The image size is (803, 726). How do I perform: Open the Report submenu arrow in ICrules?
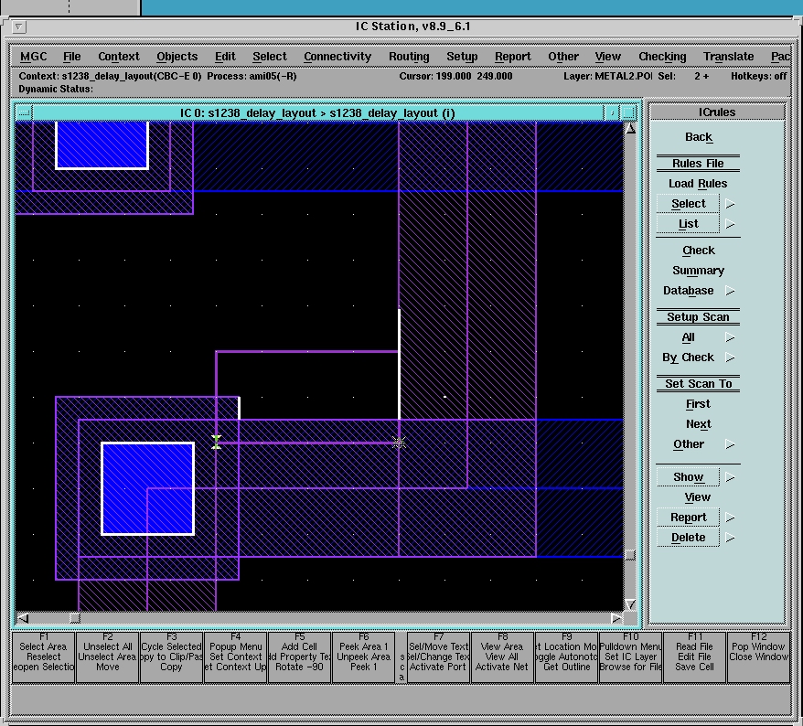point(730,518)
